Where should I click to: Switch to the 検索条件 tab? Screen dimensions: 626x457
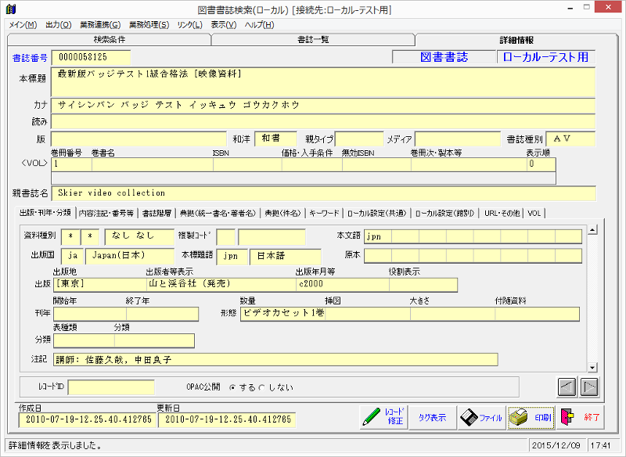[x=110, y=39]
